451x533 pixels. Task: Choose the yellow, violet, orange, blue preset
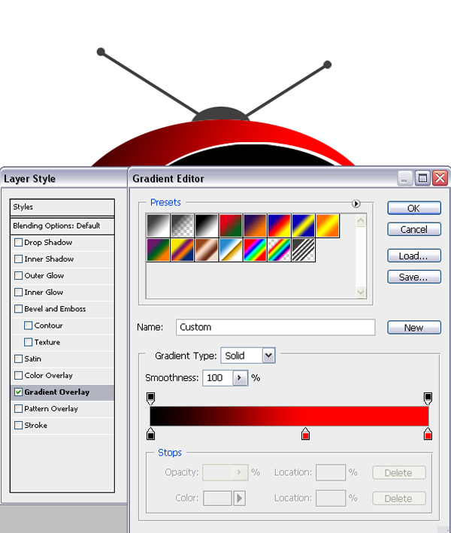point(182,250)
